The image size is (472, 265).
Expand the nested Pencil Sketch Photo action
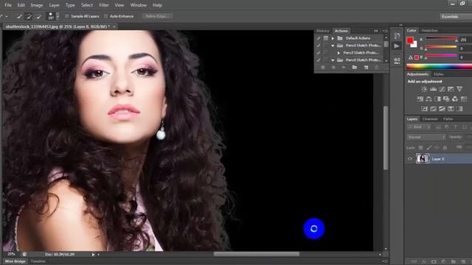(x=339, y=53)
